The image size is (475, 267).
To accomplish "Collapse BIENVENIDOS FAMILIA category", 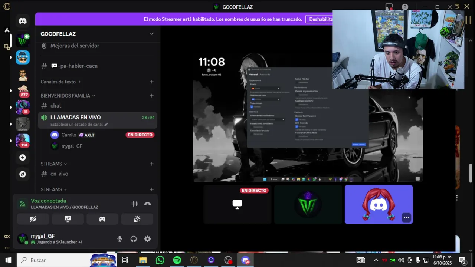I will 68,95.
